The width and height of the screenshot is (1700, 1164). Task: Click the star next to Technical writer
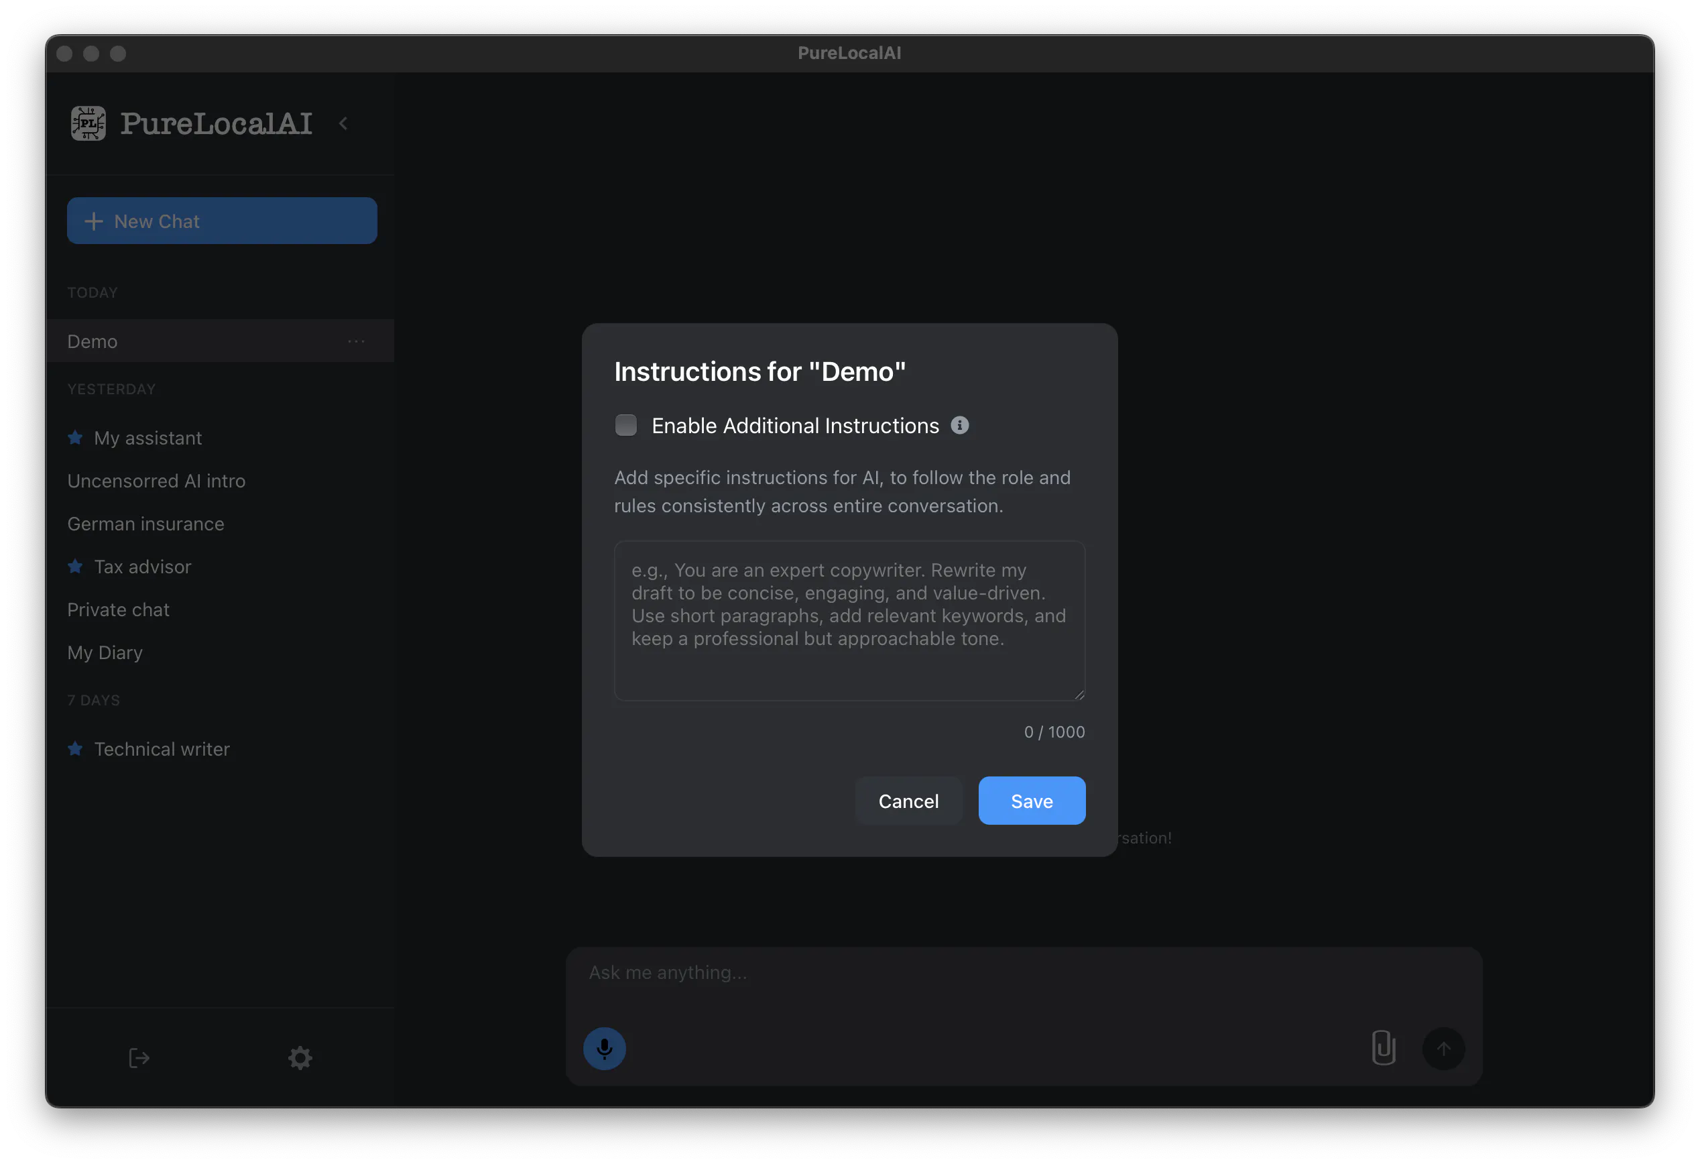pos(74,748)
